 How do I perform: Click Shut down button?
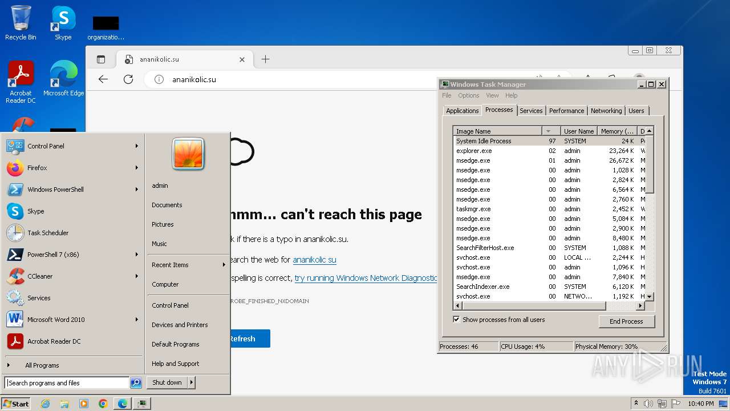coord(167,382)
